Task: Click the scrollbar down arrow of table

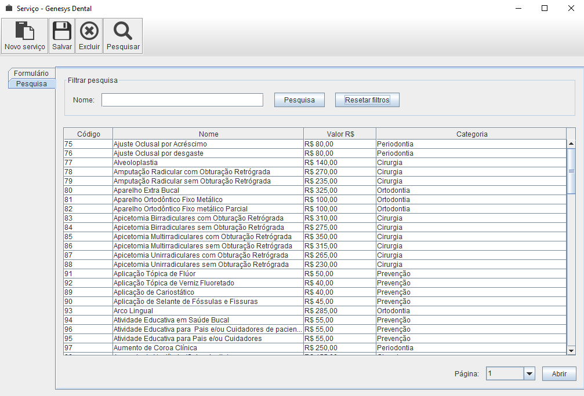Action: point(571,350)
